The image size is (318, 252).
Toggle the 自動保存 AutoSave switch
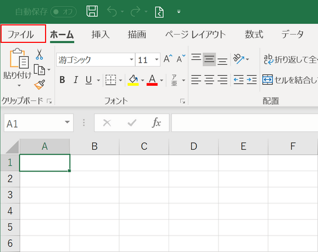64,12
